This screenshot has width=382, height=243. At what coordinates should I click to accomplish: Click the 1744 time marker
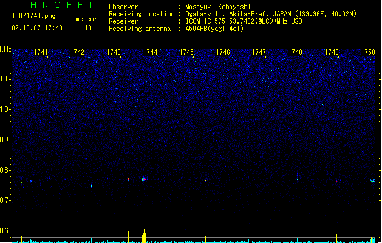coord(151,52)
